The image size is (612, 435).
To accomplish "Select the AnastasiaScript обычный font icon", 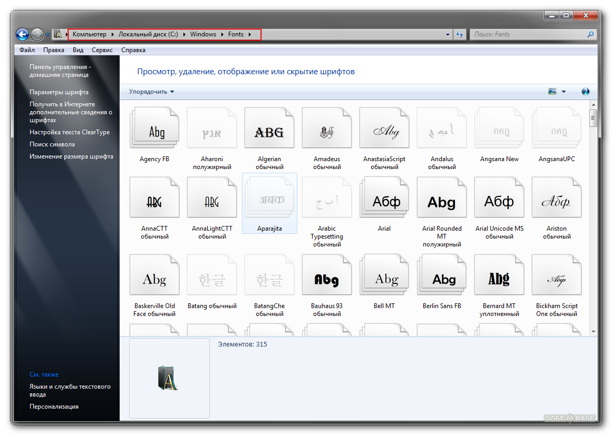I will click(x=384, y=128).
